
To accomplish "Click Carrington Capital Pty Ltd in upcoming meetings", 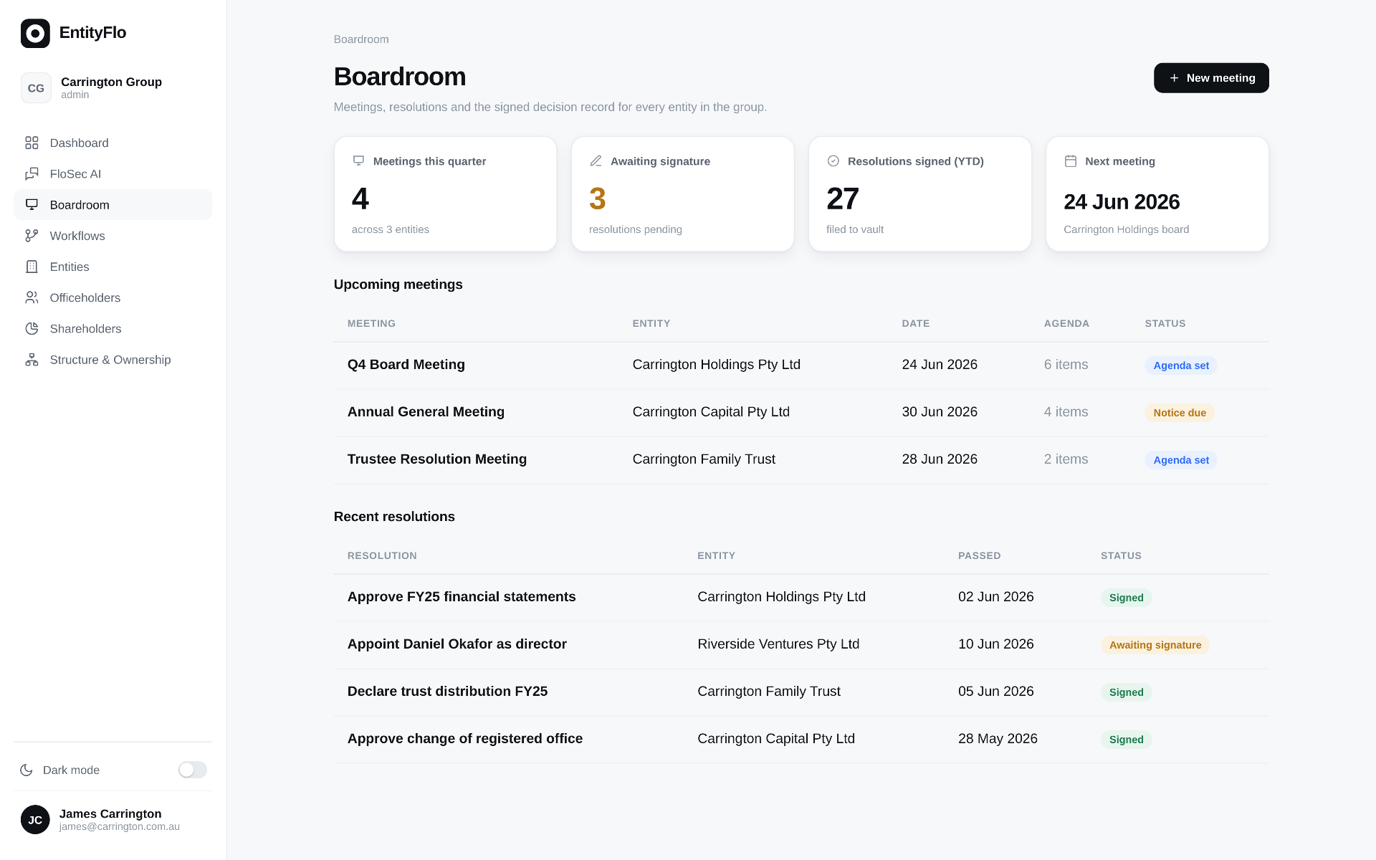I will click(x=711, y=412).
